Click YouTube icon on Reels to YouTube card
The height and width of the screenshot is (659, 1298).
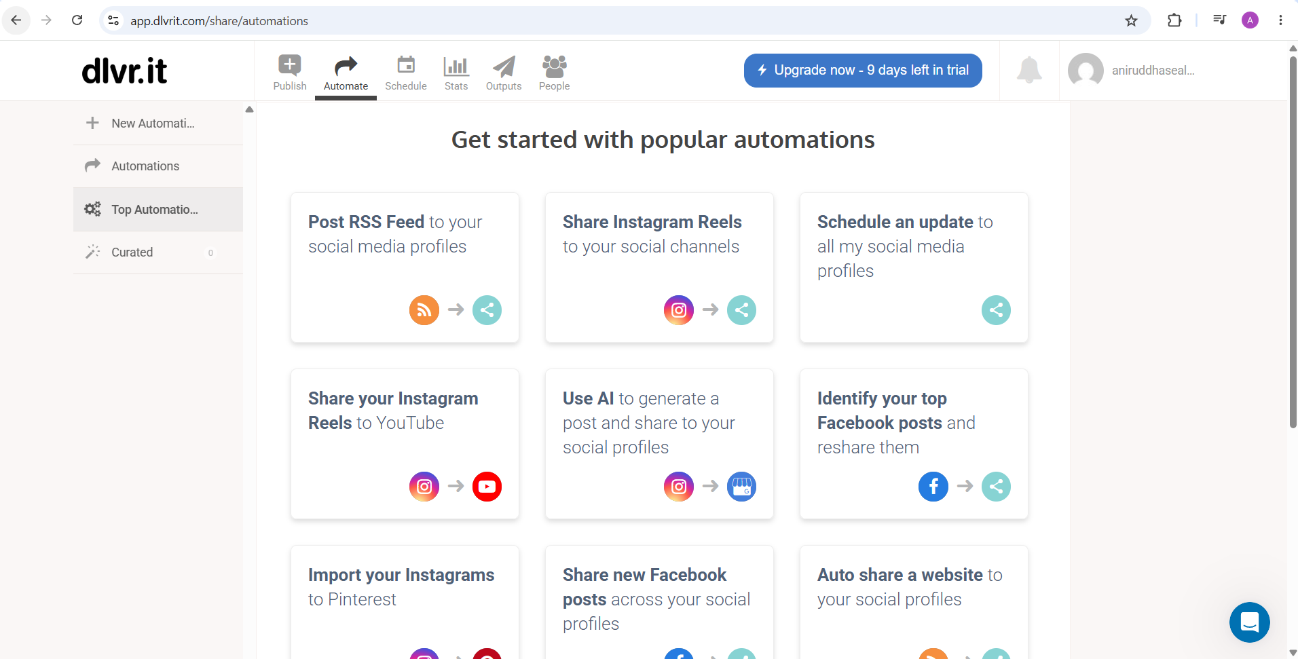coord(487,487)
